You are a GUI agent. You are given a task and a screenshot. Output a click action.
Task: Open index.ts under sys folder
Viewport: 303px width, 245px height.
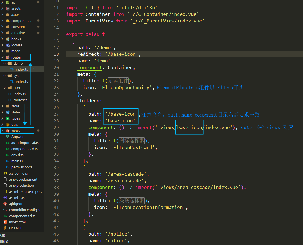(x=22, y=82)
